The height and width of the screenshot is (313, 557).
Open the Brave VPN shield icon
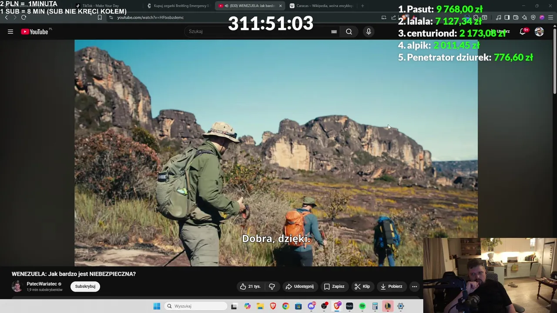pos(533,17)
